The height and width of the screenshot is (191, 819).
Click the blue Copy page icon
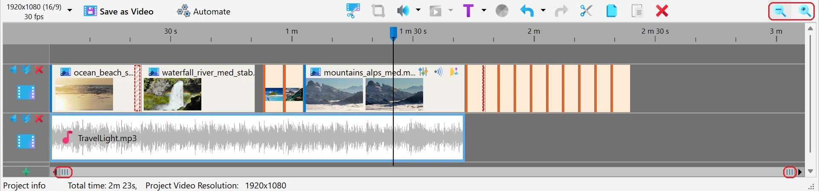[x=611, y=11]
